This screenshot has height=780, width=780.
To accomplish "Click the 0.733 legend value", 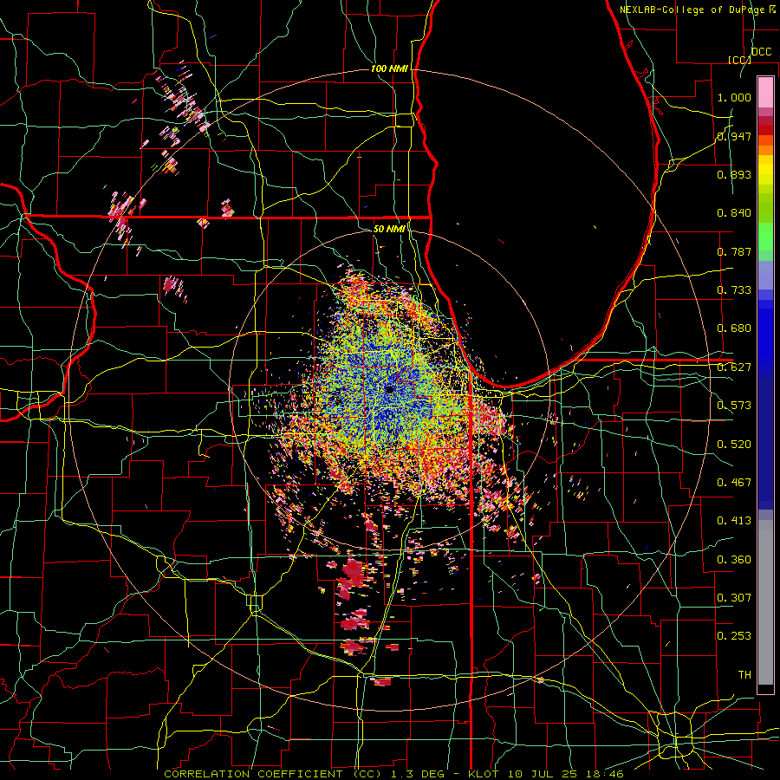I will [734, 290].
